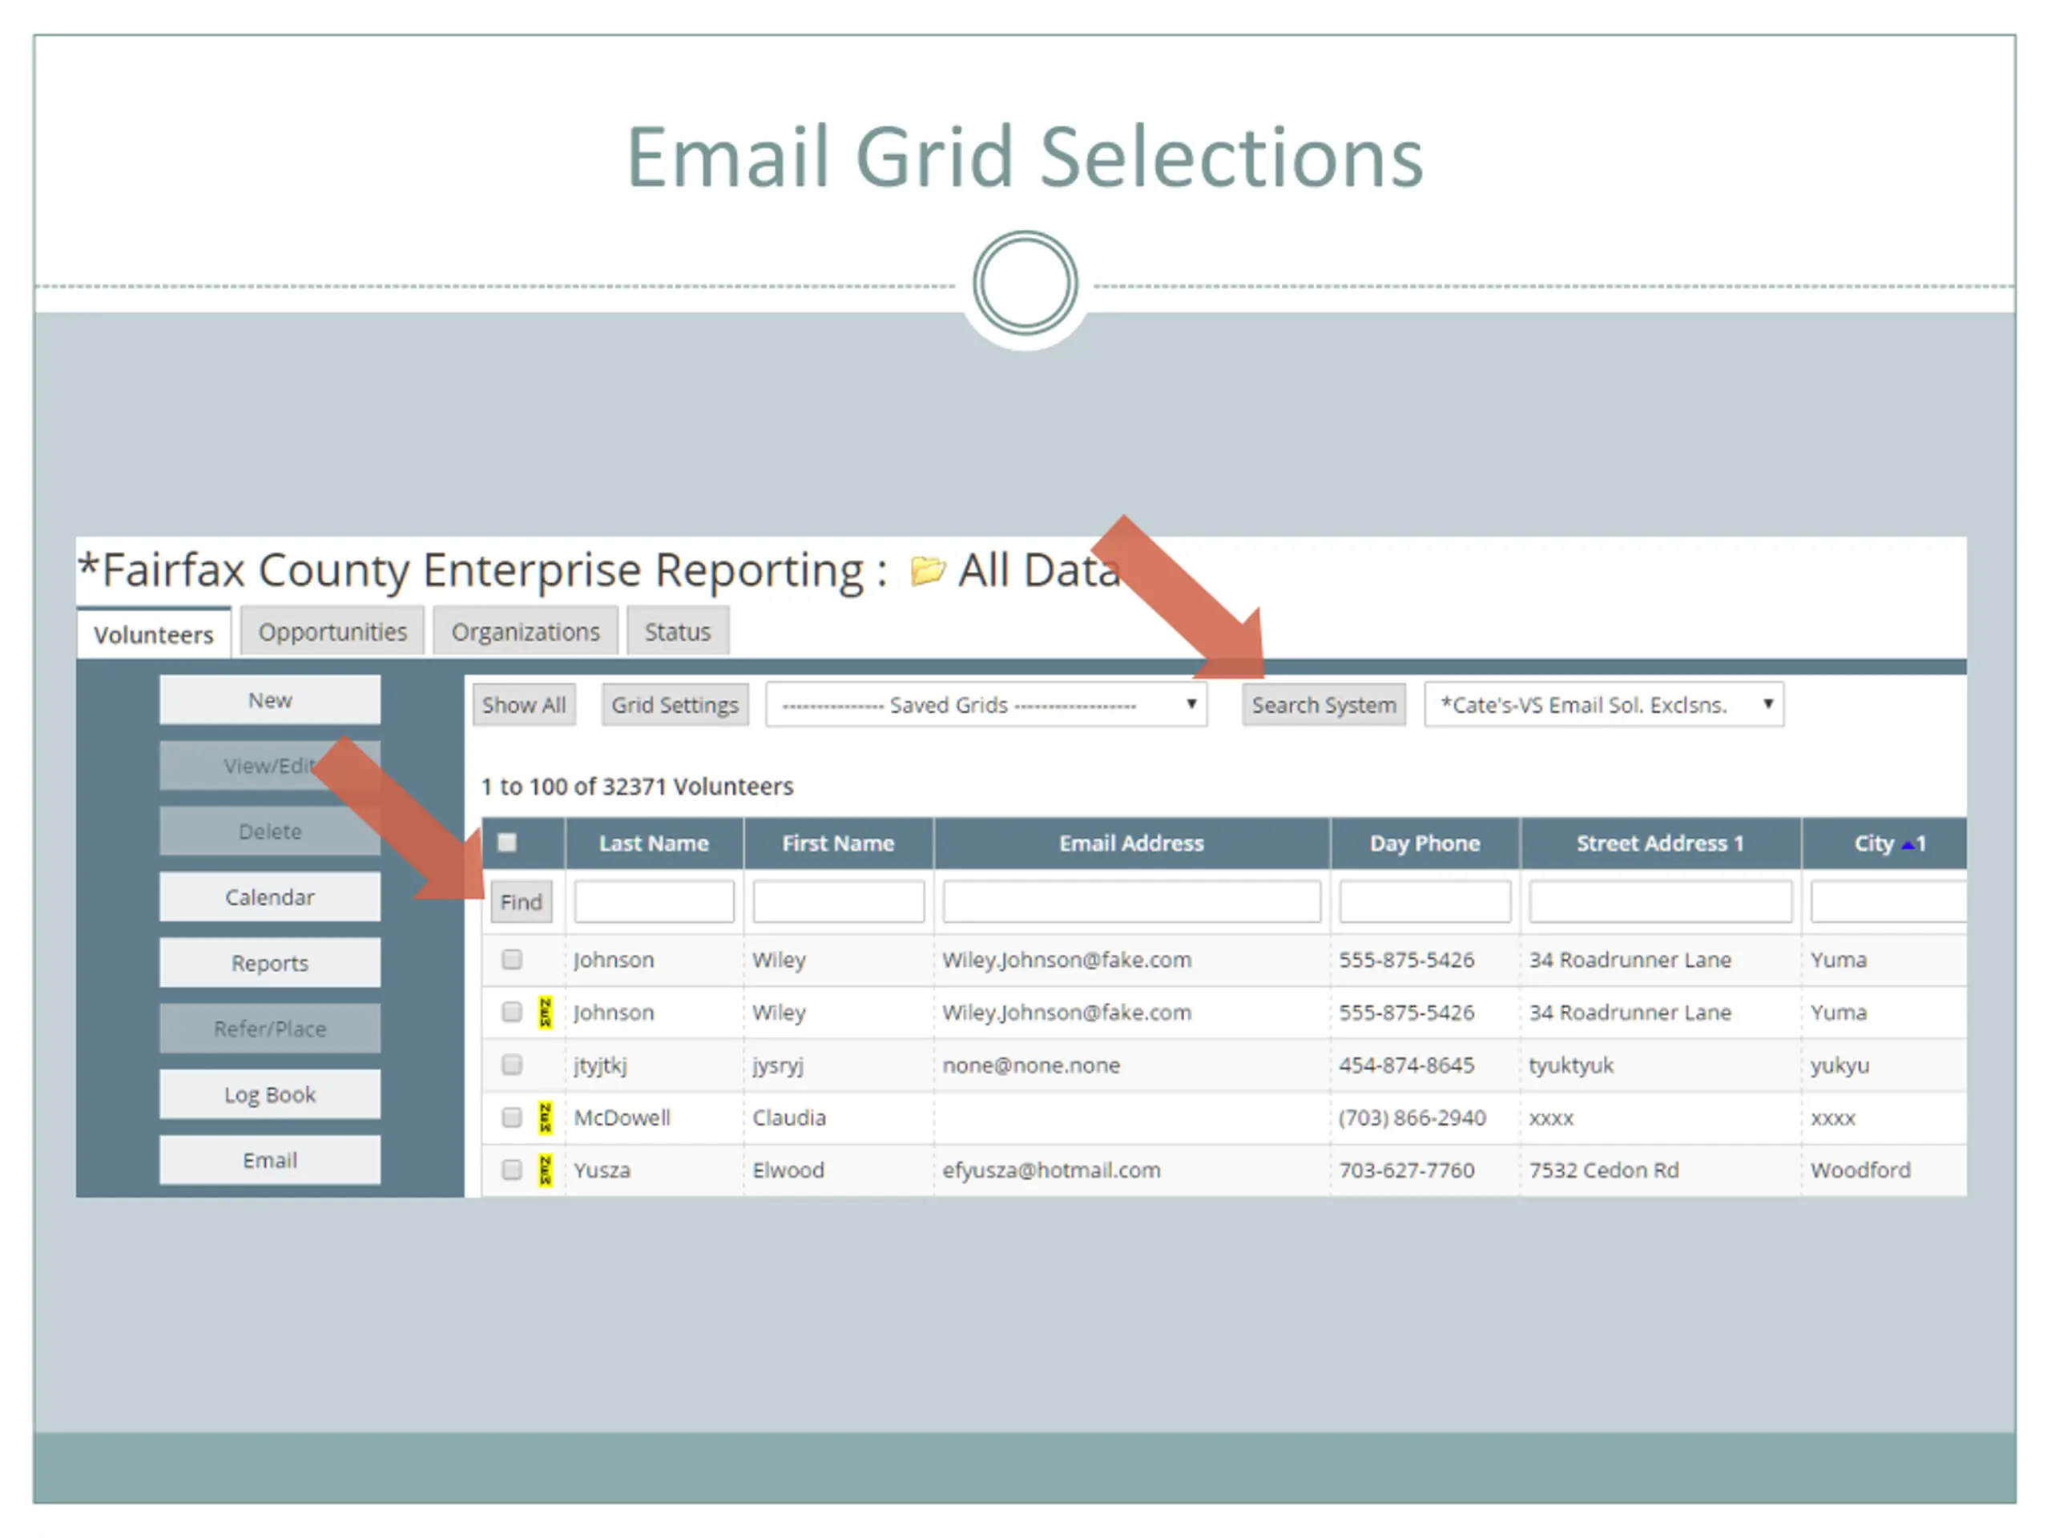Viewport: 2051px width, 1538px height.
Task: Open the Status tab
Action: [678, 631]
